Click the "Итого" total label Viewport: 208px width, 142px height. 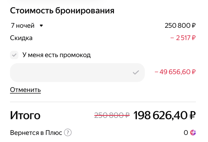click(25, 115)
